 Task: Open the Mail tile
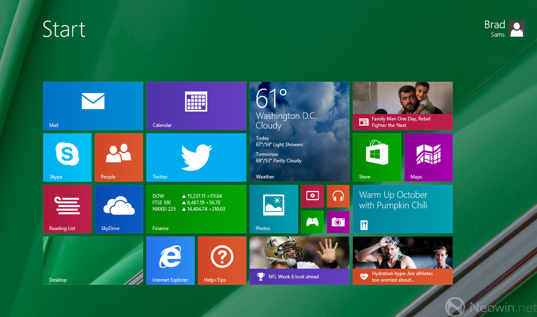(x=93, y=105)
